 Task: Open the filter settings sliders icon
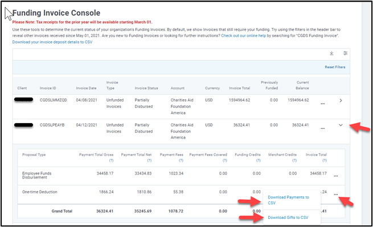click(345, 53)
